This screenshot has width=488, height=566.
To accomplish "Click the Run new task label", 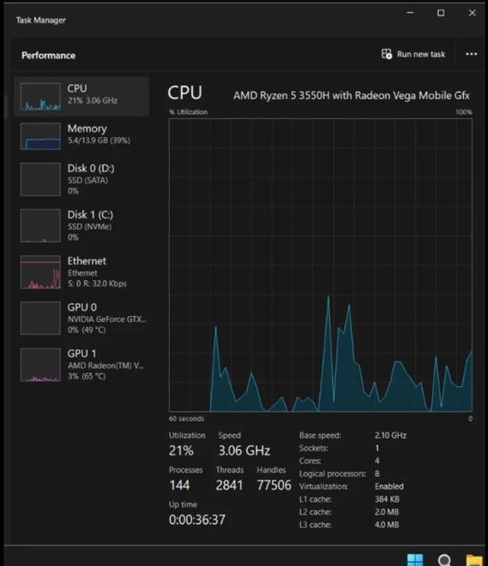I will [x=421, y=54].
